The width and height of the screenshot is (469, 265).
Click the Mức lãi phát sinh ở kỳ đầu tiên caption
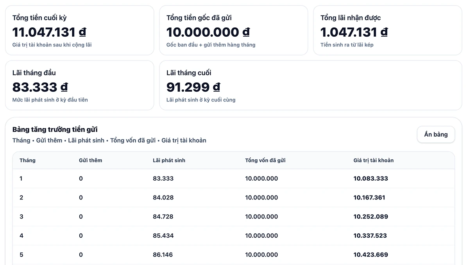[x=50, y=100]
